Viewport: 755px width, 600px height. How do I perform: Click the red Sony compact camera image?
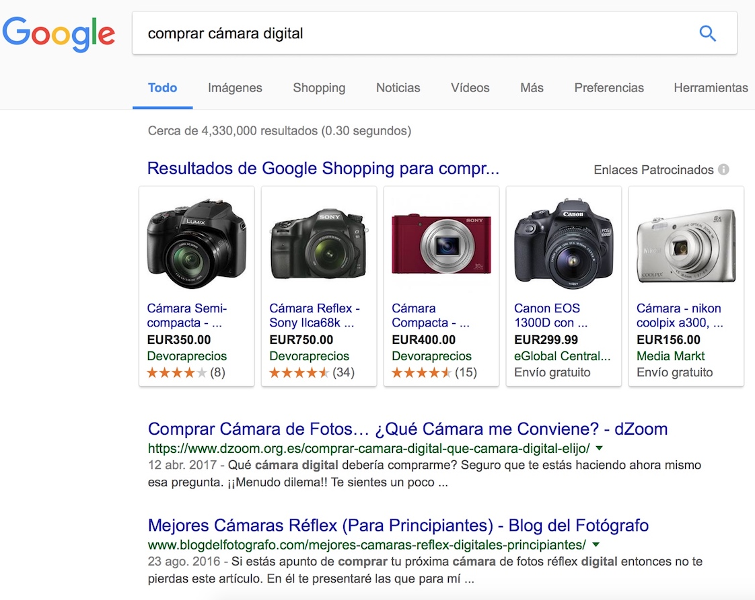point(441,244)
